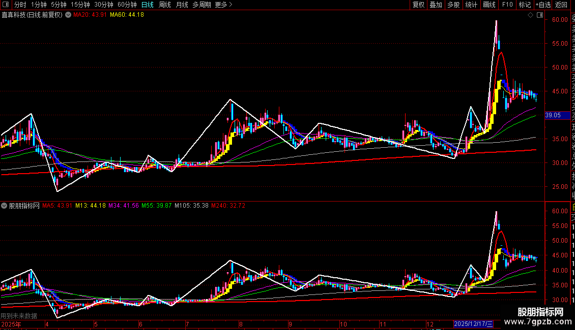Image resolution: width=575 pixels, height=330 pixels.
Task: Click the 直真科技(日线.前复权) stock title
Action: coord(32,15)
